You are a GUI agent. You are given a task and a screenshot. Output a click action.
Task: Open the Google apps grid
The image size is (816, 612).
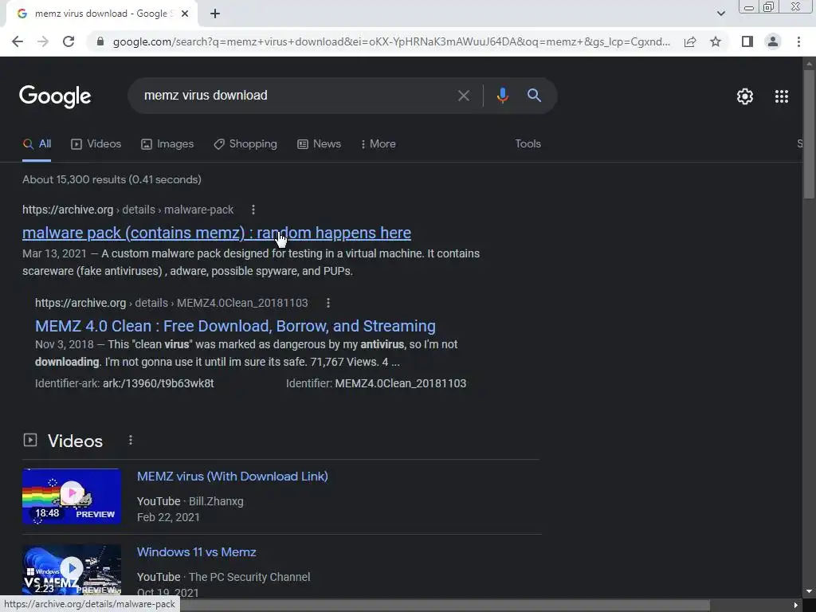(x=782, y=96)
